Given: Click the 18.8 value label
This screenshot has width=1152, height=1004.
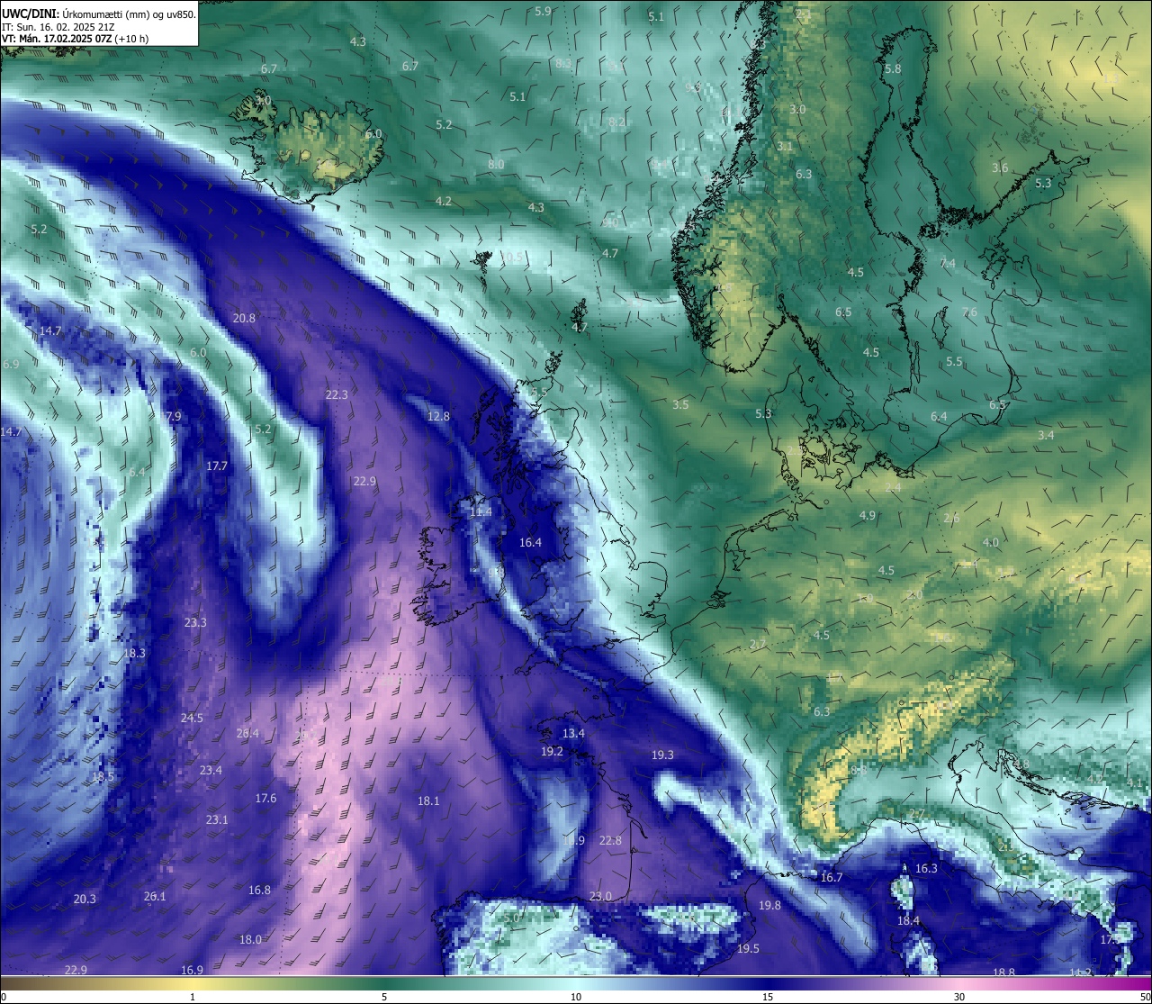Looking at the screenshot, I should (1003, 973).
